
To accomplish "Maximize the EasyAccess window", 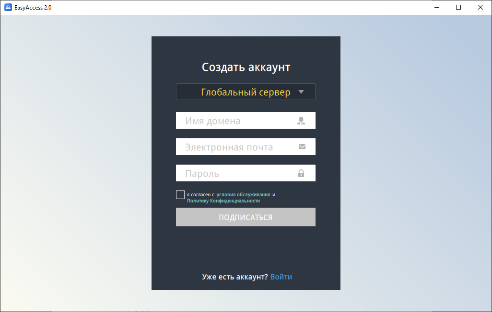I will [x=458, y=7].
